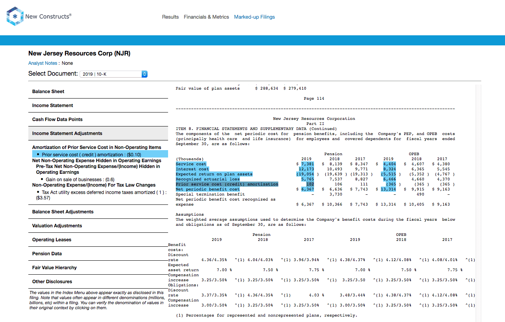Select Tax Act utility excess deferred taxes item
Image resolution: width=505 pixels, height=322 pixels.
[x=101, y=195]
